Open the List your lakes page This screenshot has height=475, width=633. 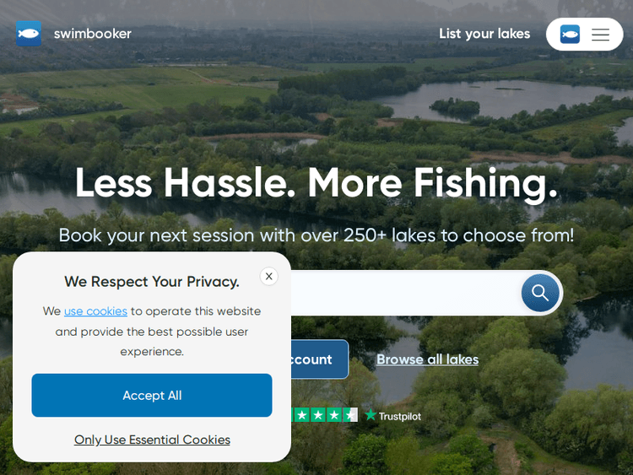point(484,34)
